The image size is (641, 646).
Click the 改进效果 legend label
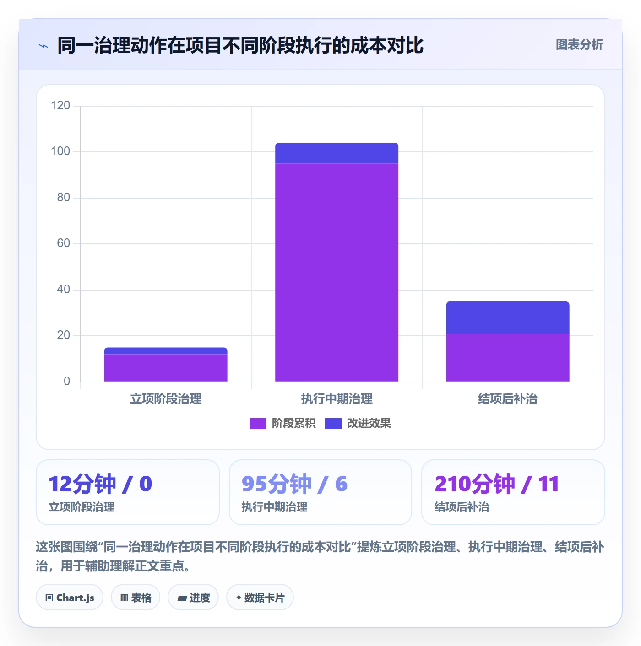369,424
